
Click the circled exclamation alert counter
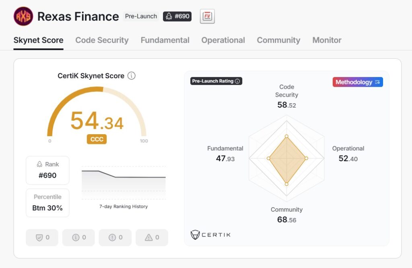115,238
